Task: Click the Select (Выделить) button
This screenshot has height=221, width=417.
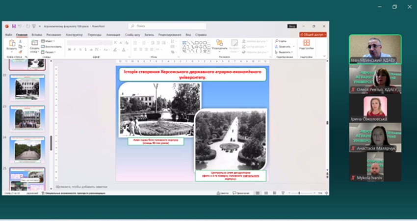Action: [x=284, y=52]
